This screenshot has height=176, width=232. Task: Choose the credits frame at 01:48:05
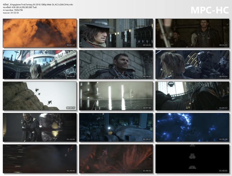(x=192, y=159)
